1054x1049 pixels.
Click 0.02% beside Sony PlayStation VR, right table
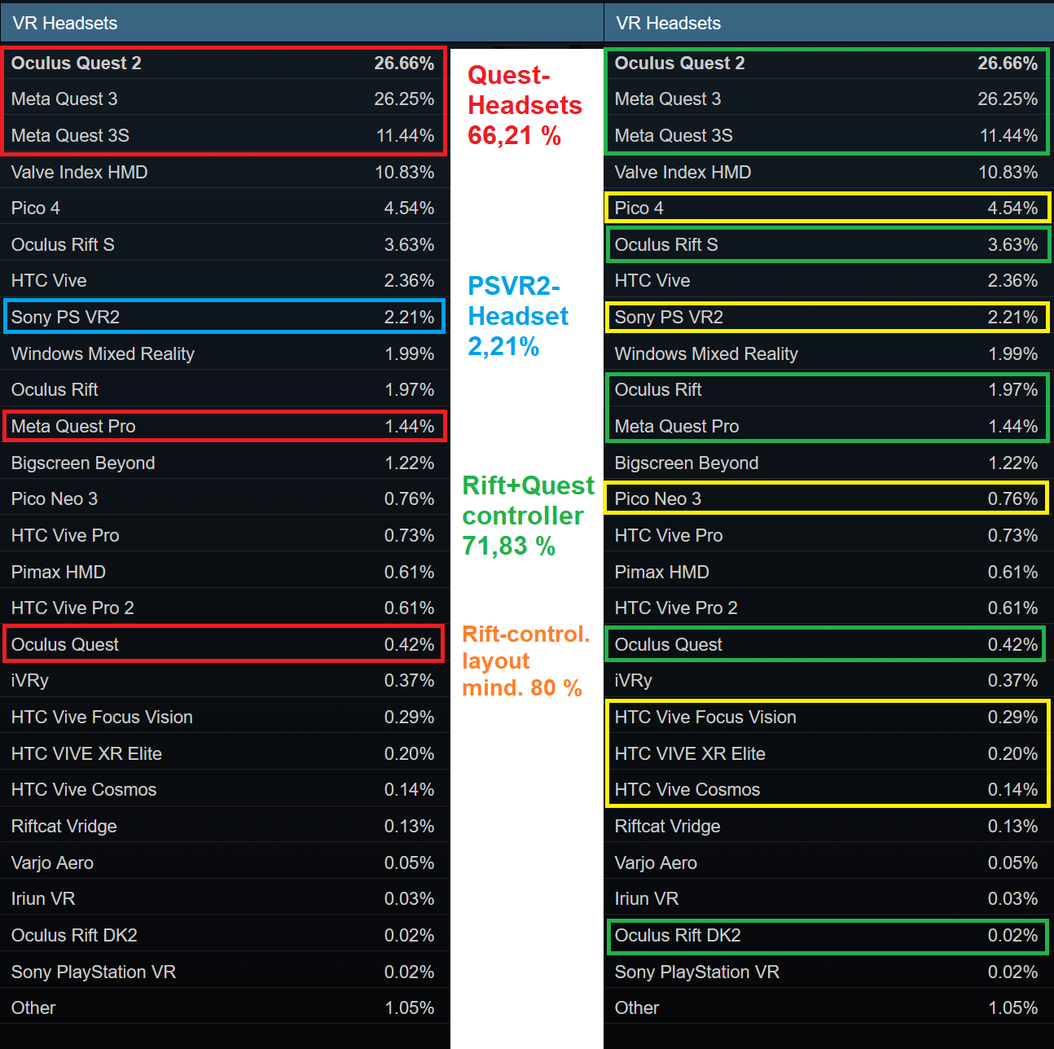click(x=1012, y=972)
